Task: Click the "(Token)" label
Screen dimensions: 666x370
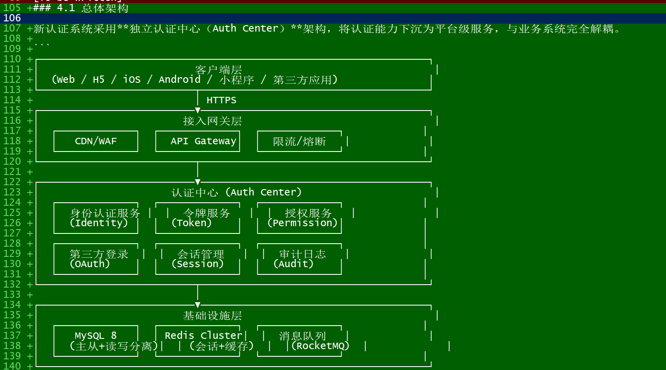Action: pyautogui.click(x=192, y=223)
